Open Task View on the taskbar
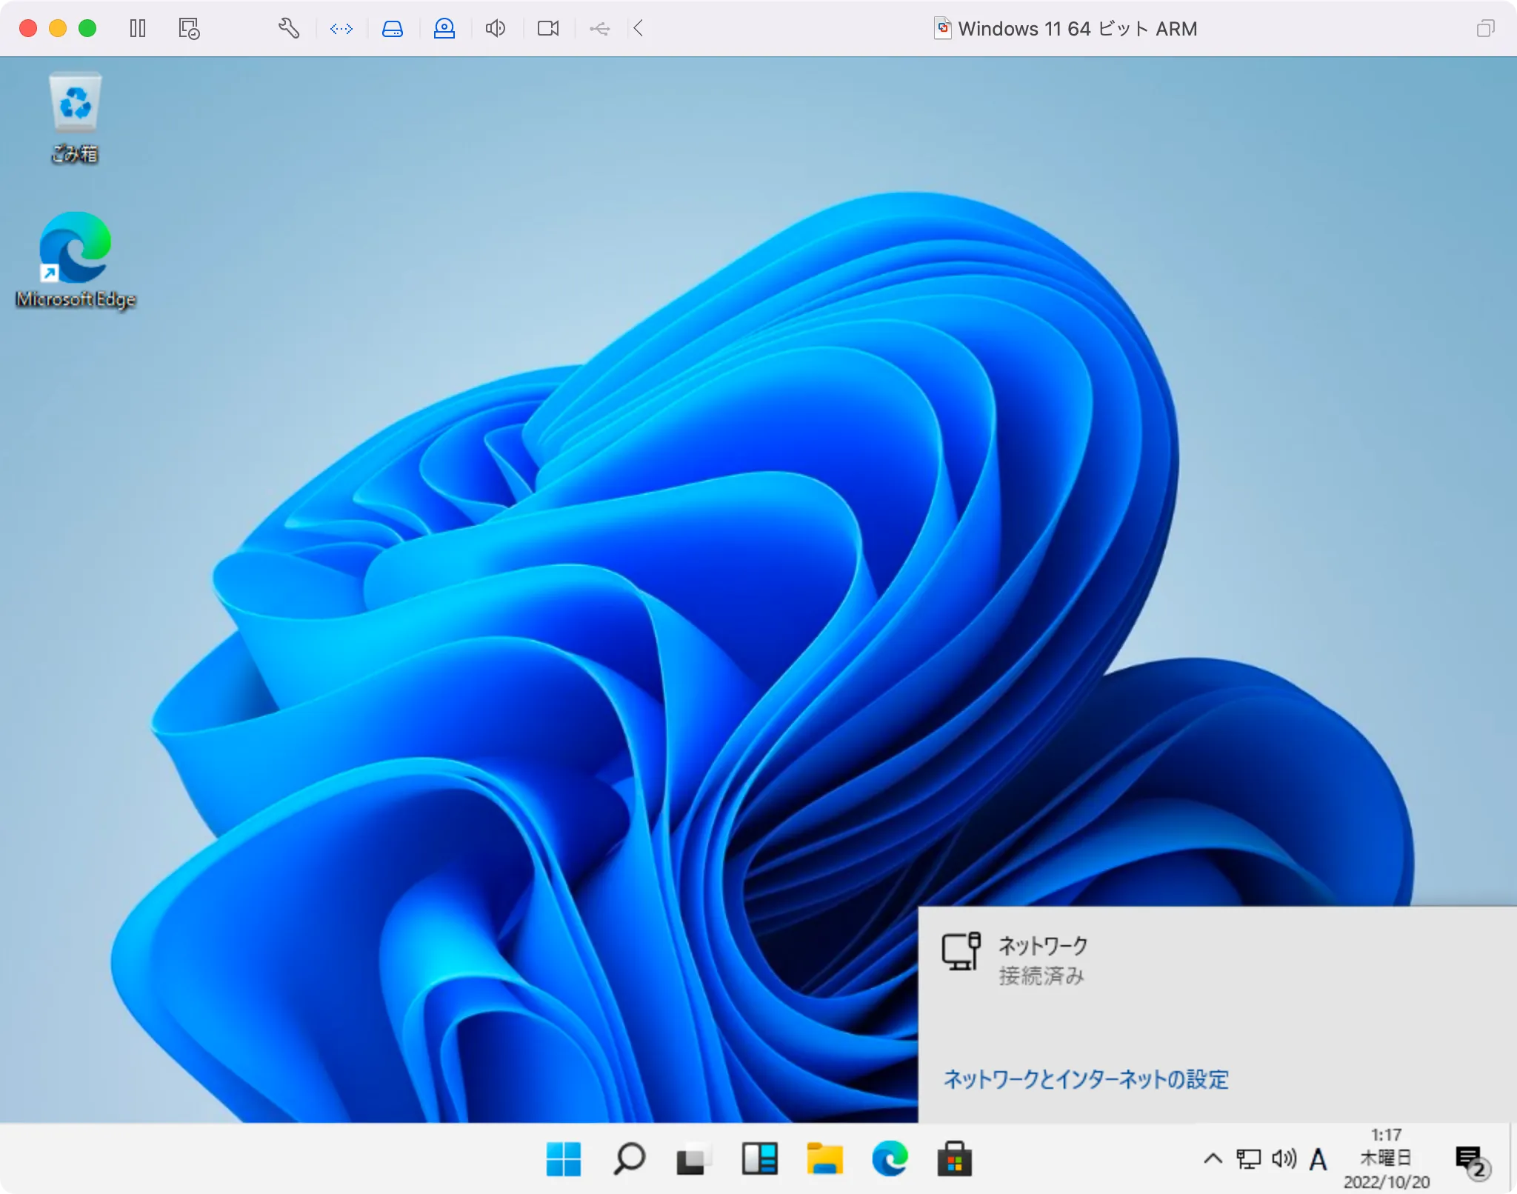1517x1194 pixels. [693, 1158]
